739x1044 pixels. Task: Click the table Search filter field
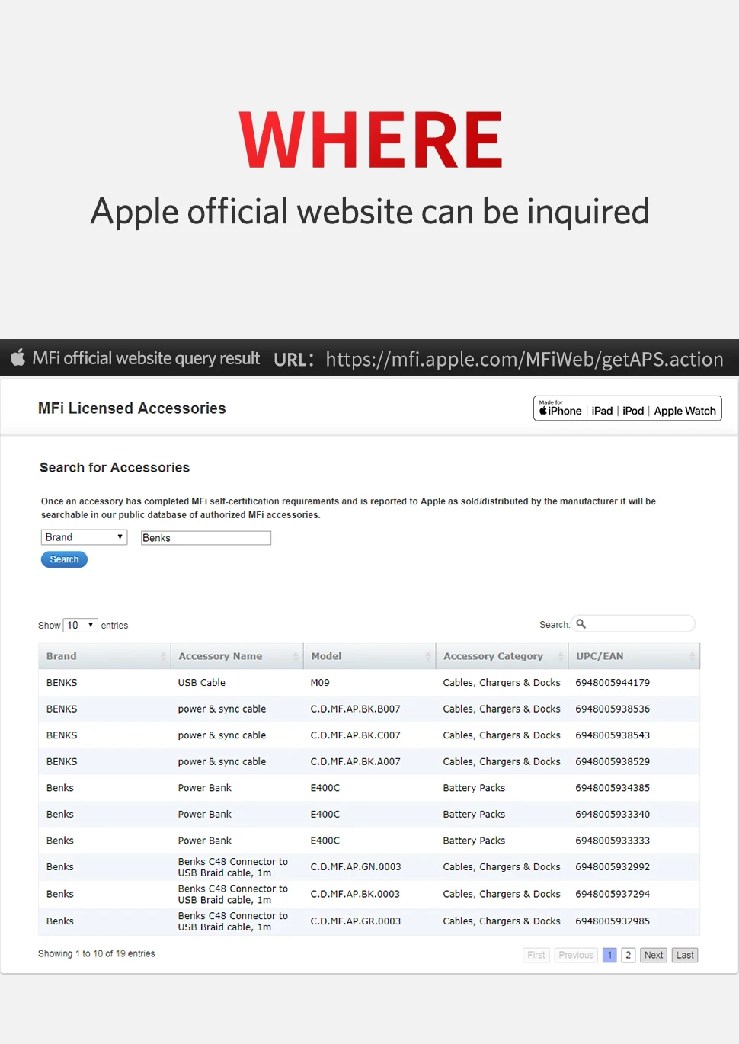tap(633, 624)
